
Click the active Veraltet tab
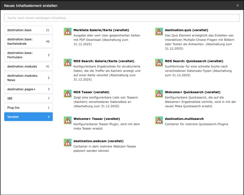(x=28, y=117)
